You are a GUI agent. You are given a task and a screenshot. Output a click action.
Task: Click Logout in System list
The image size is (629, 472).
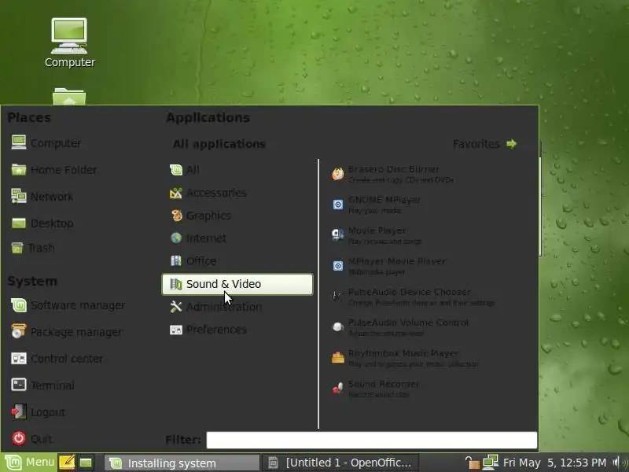point(38,412)
